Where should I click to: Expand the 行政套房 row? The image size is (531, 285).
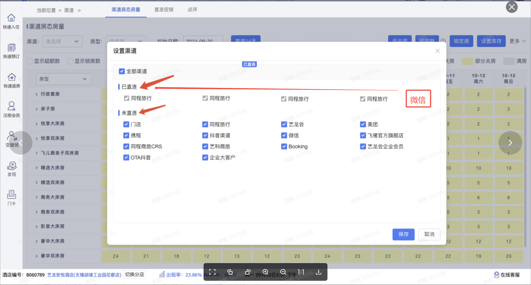click(37, 94)
